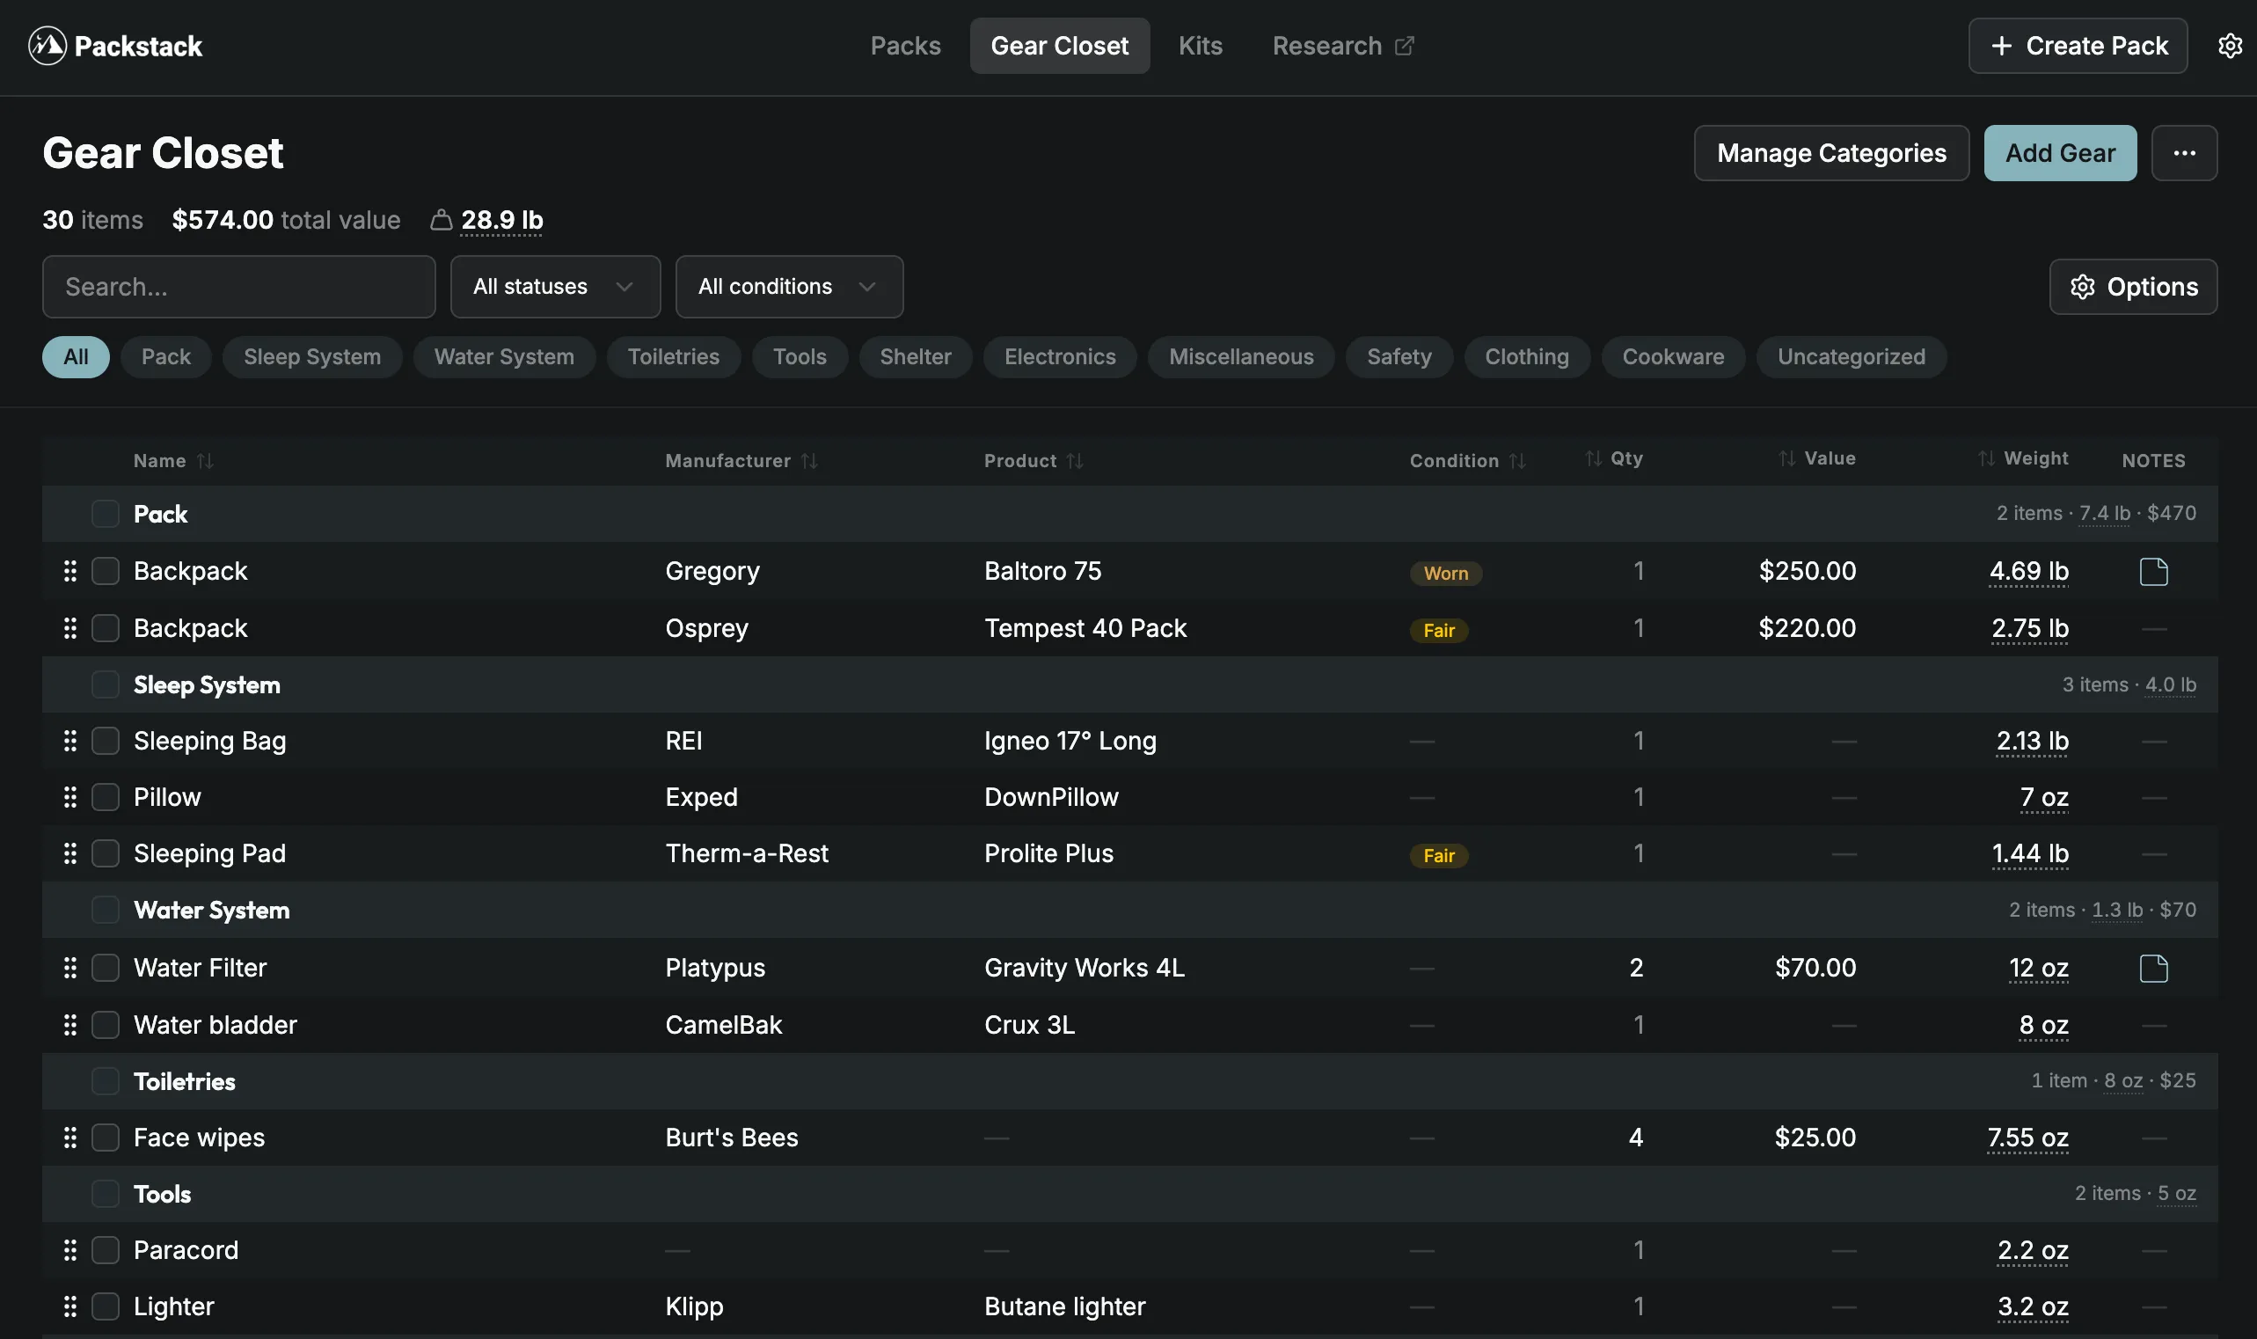Click the 28.9 lb total weight
2257x1339 pixels.
tap(501, 220)
